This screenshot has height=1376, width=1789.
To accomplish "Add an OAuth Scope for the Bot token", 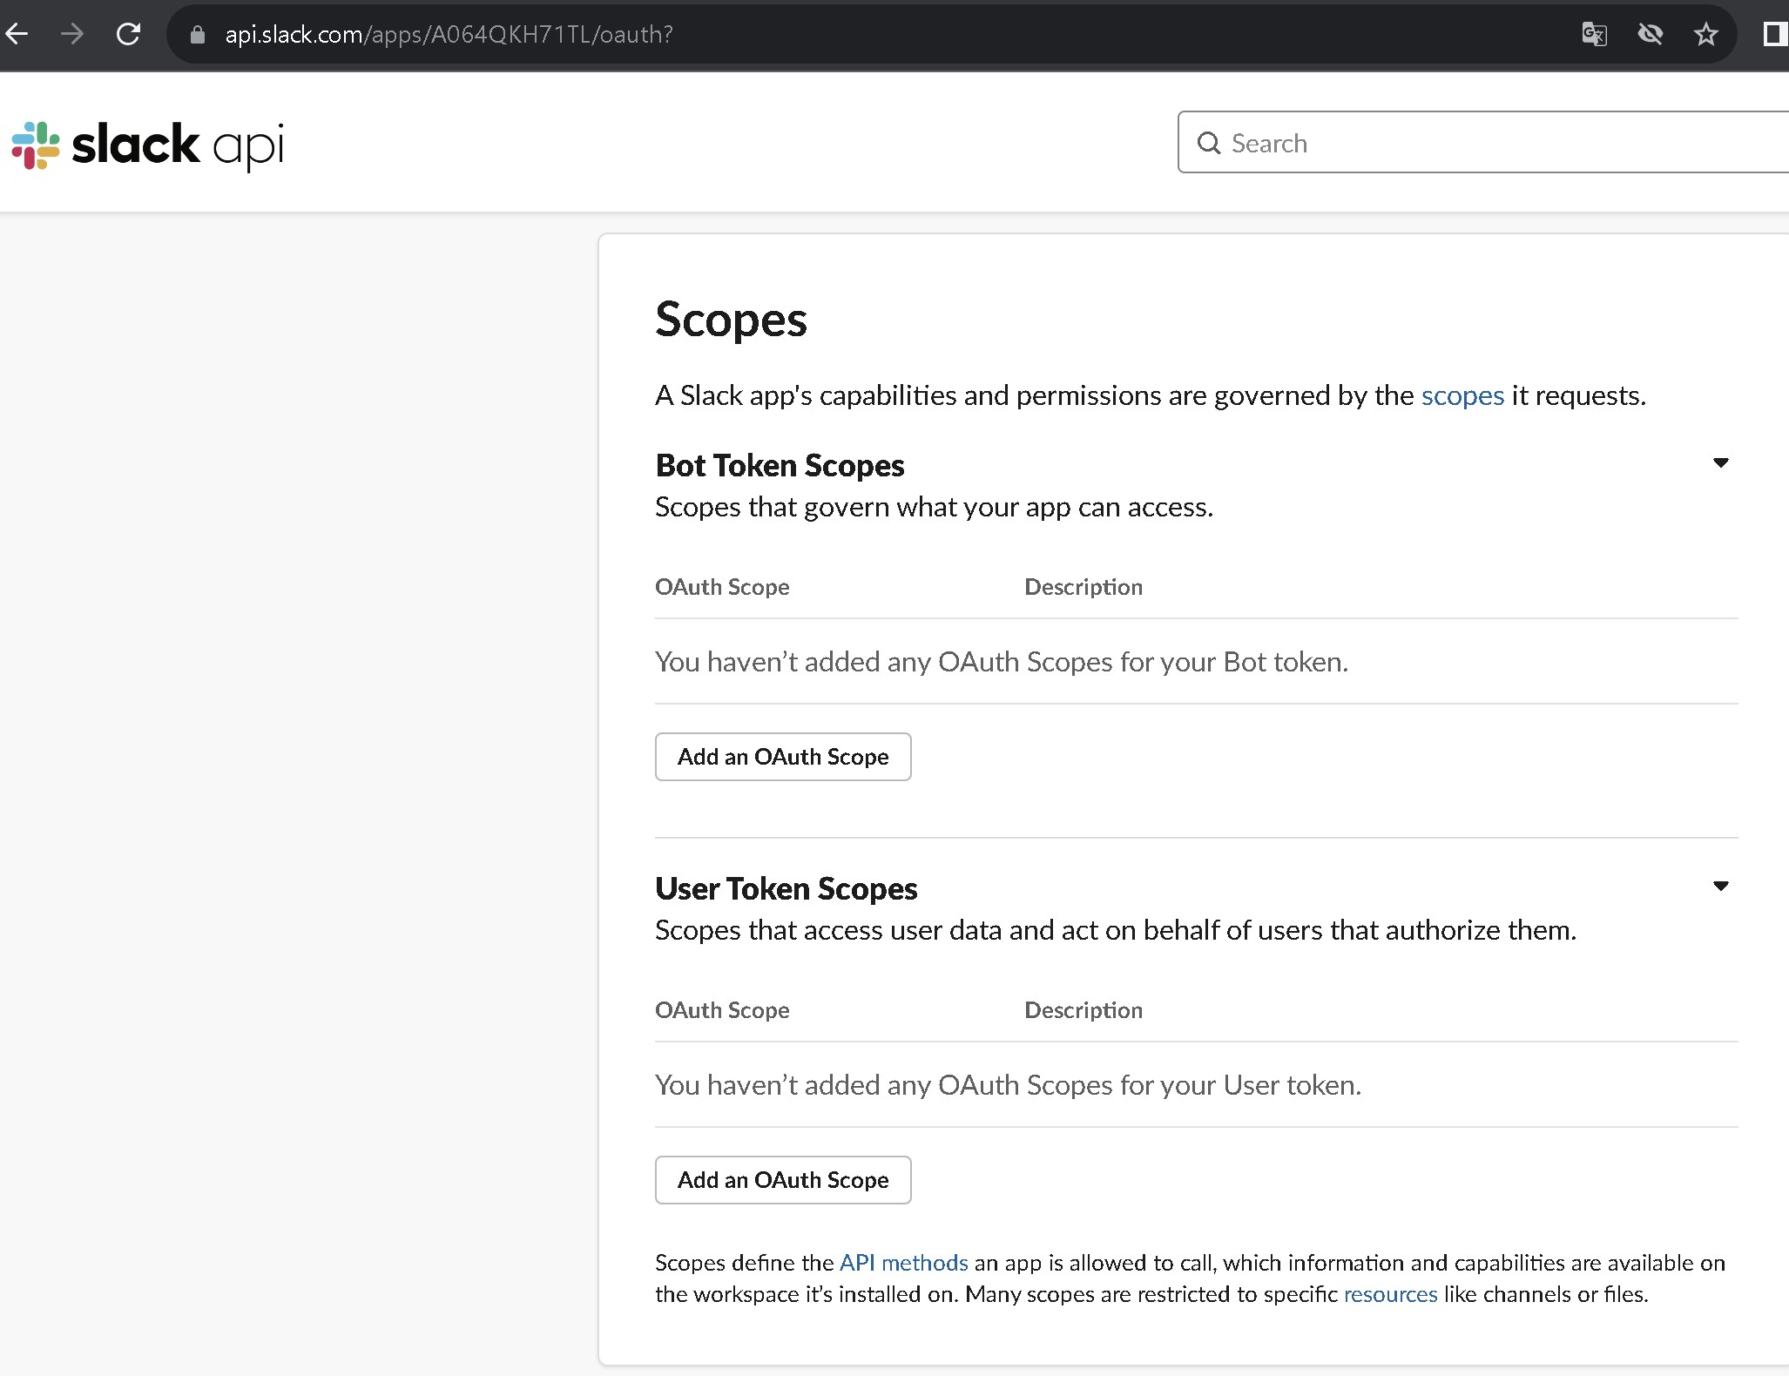I will (x=782, y=757).
